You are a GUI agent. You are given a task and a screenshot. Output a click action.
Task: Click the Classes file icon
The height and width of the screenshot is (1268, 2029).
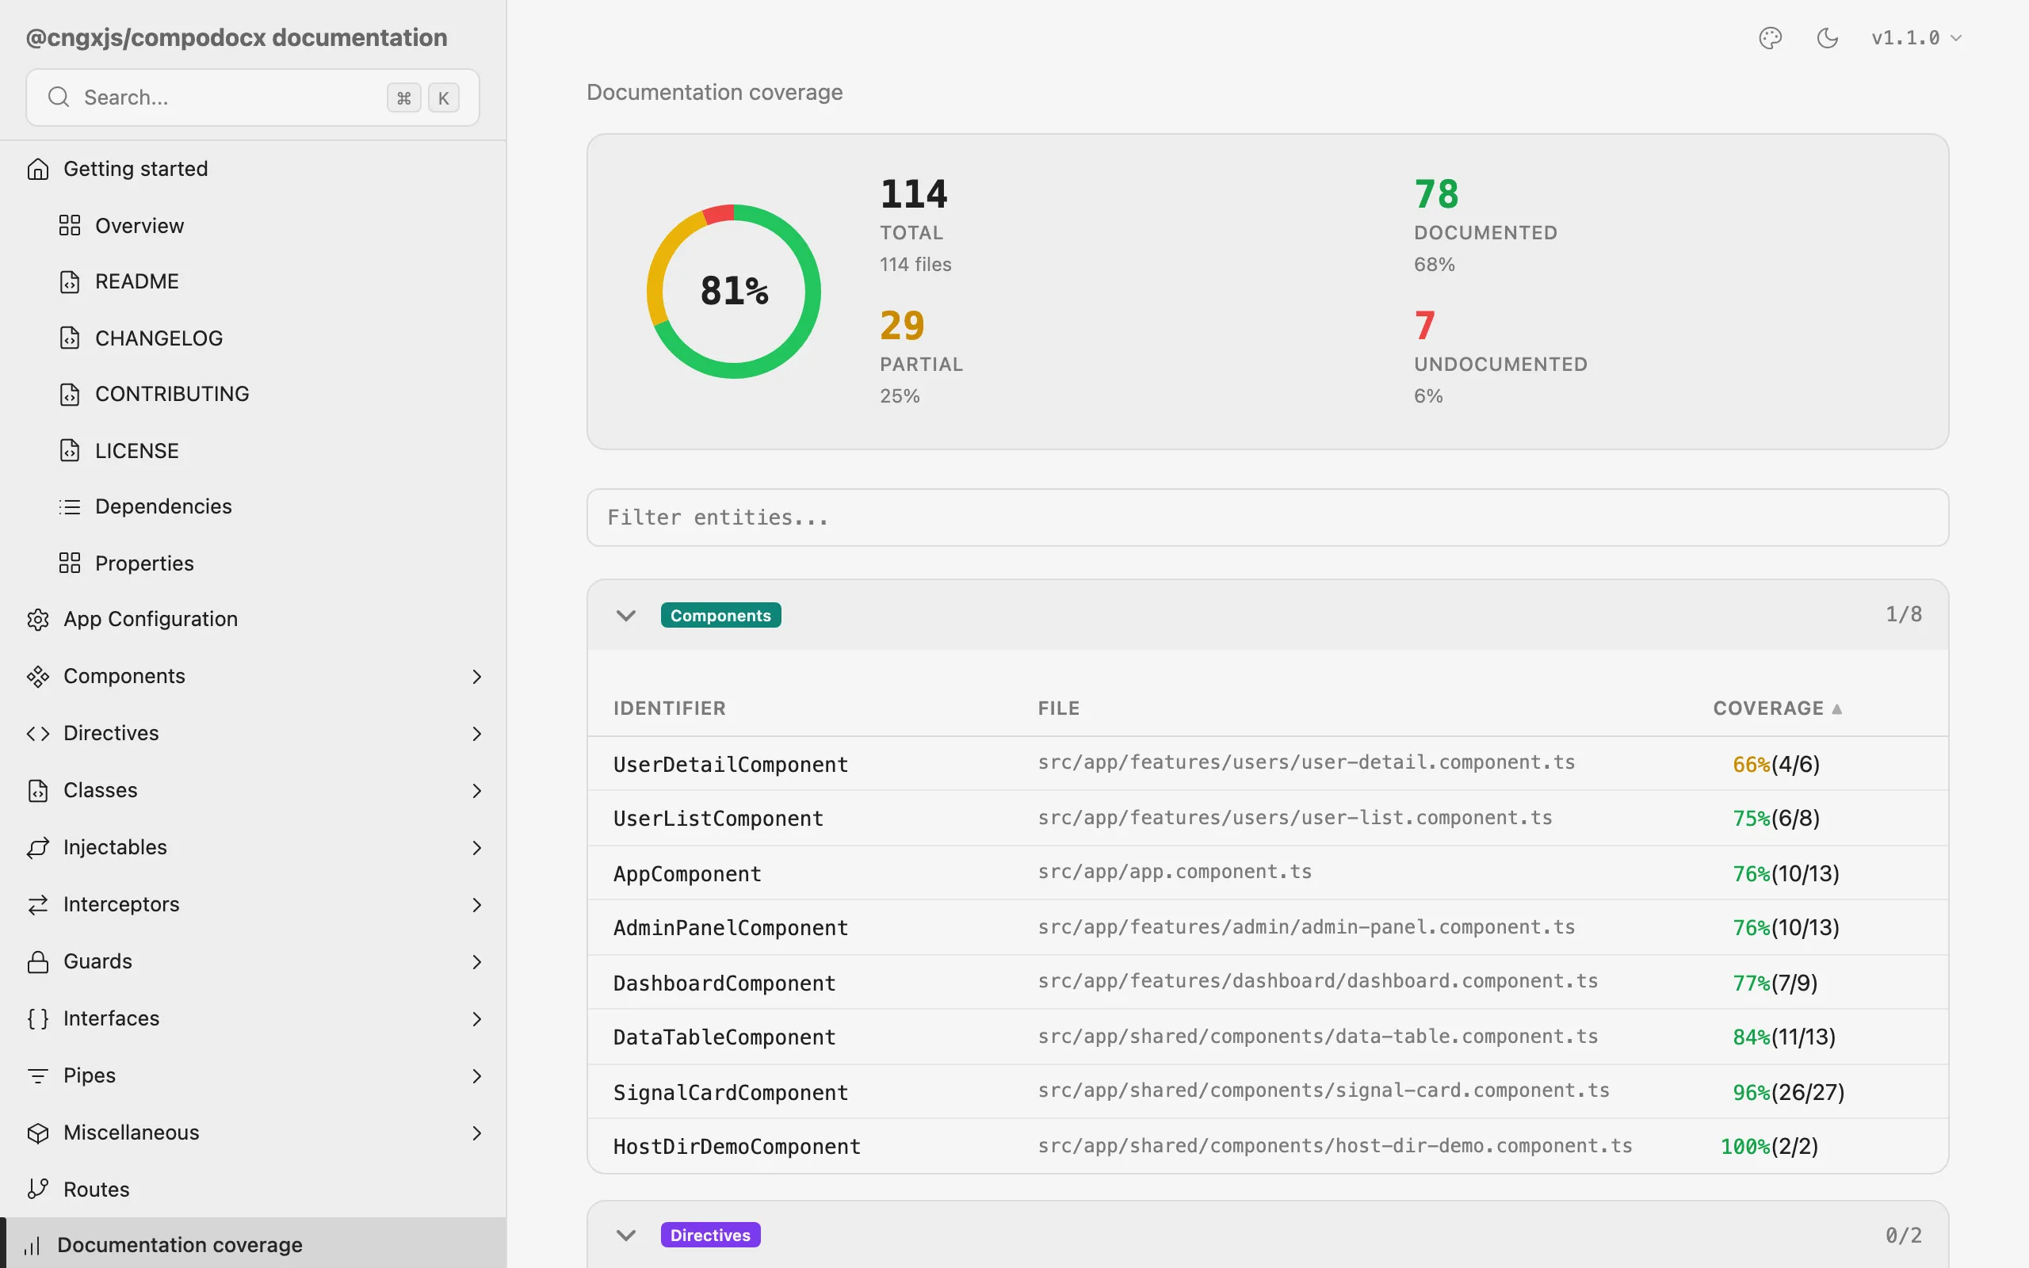point(38,791)
